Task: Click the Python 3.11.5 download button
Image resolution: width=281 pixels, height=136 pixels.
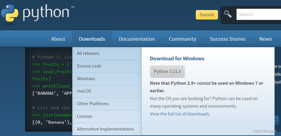Action: (167, 71)
